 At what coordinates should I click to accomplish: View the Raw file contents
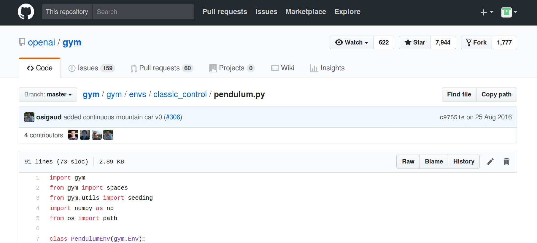pyautogui.click(x=408, y=162)
